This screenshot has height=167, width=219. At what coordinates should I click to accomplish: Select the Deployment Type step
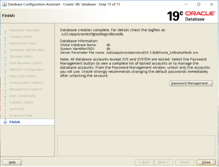pyautogui.click(x=22, y=43)
